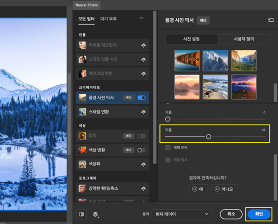Click the 겨울 slider track right portion

click(239, 137)
